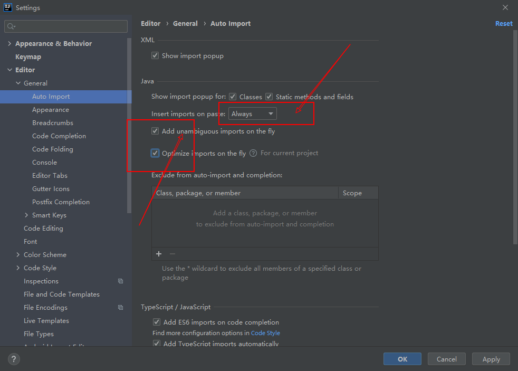
Task: Click the help question mark button
Action: tap(14, 359)
